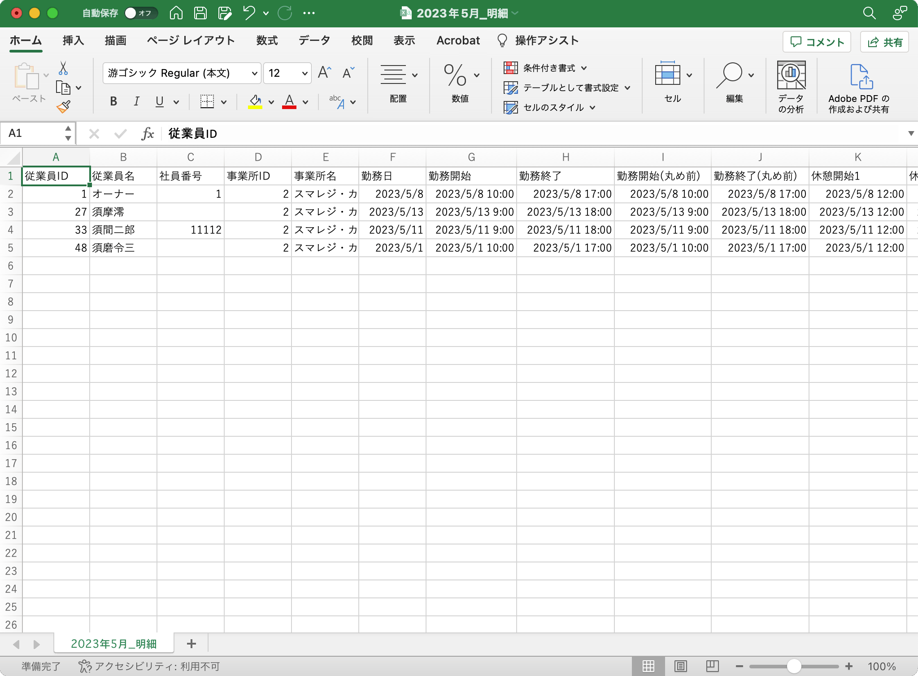Select page layout view in the status bar

[680, 666]
